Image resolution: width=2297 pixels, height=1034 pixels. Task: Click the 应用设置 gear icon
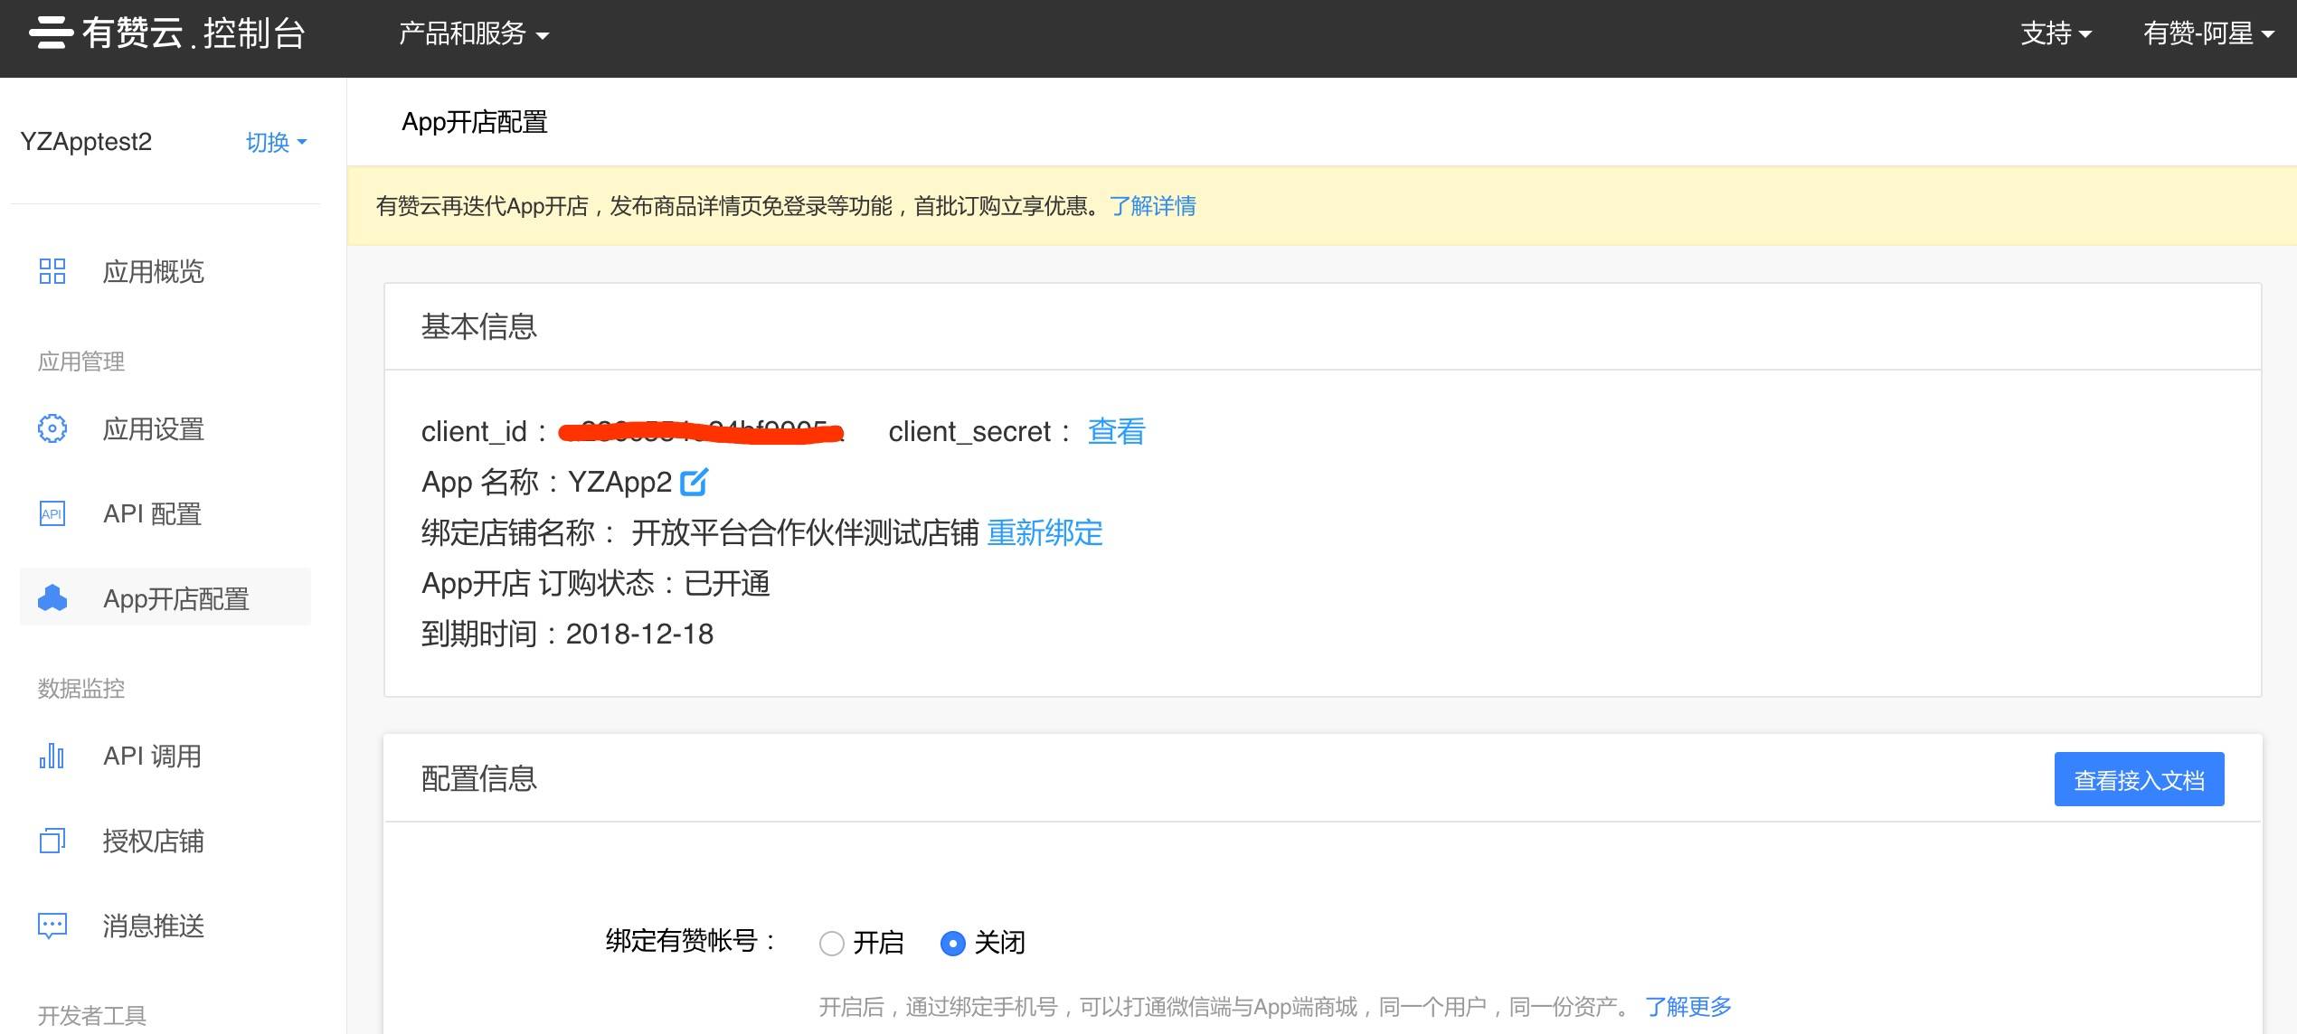[x=52, y=428]
